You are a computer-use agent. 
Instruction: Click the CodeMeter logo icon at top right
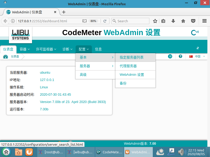pos(195,33)
